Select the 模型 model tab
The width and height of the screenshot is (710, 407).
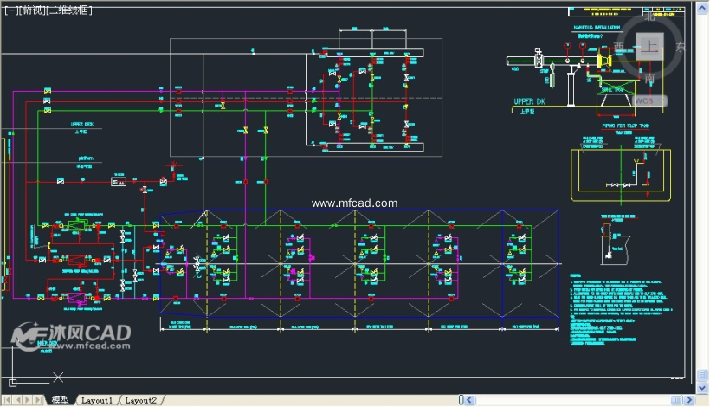pyautogui.click(x=61, y=400)
